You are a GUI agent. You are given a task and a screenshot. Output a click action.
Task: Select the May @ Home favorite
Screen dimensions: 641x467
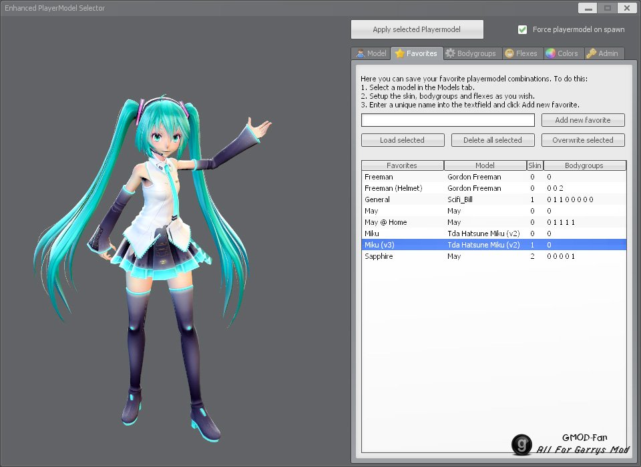pyautogui.click(x=494, y=222)
